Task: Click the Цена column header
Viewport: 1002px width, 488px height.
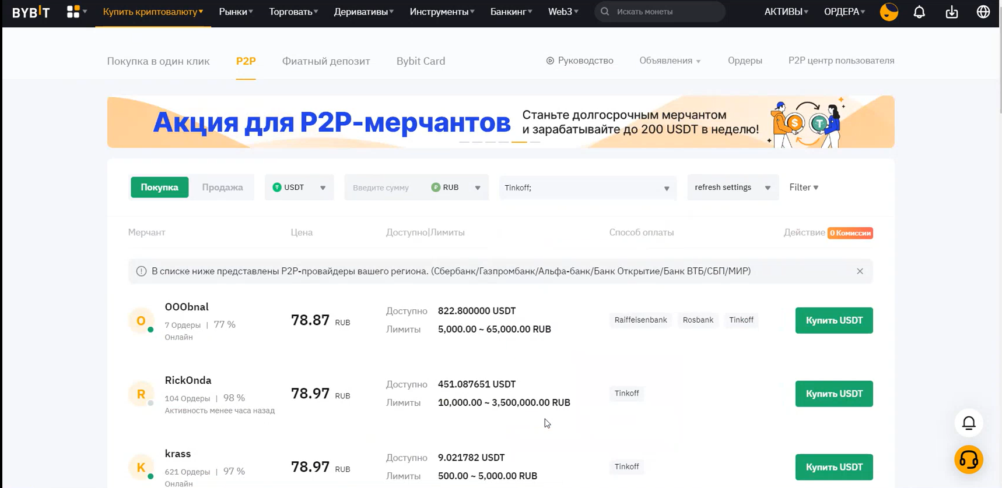Action: click(x=302, y=232)
